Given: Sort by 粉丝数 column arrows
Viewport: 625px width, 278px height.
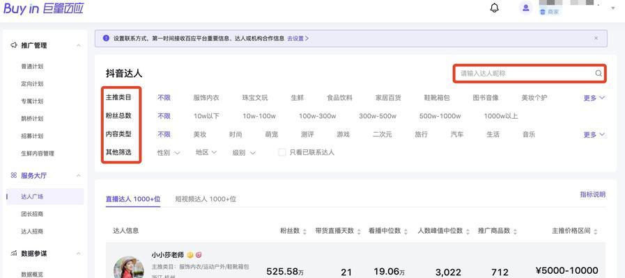Looking at the screenshot, I should point(304,231).
